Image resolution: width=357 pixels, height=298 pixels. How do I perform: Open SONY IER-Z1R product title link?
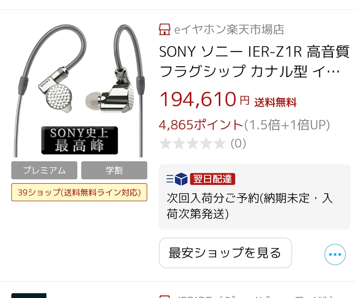pyautogui.click(x=254, y=62)
